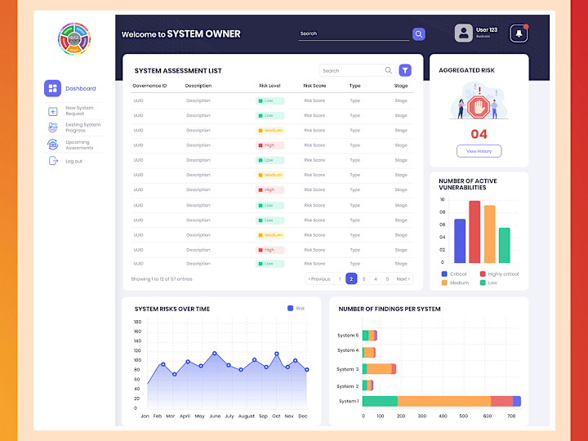
Task: Click the System Assessment List search field
Action: pyautogui.click(x=357, y=70)
